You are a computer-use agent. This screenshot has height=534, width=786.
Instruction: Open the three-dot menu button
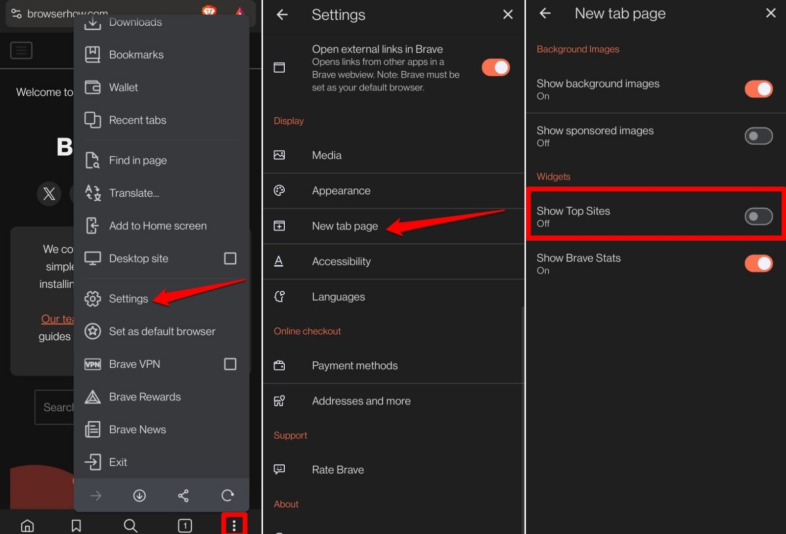click(x=234, y=525)
